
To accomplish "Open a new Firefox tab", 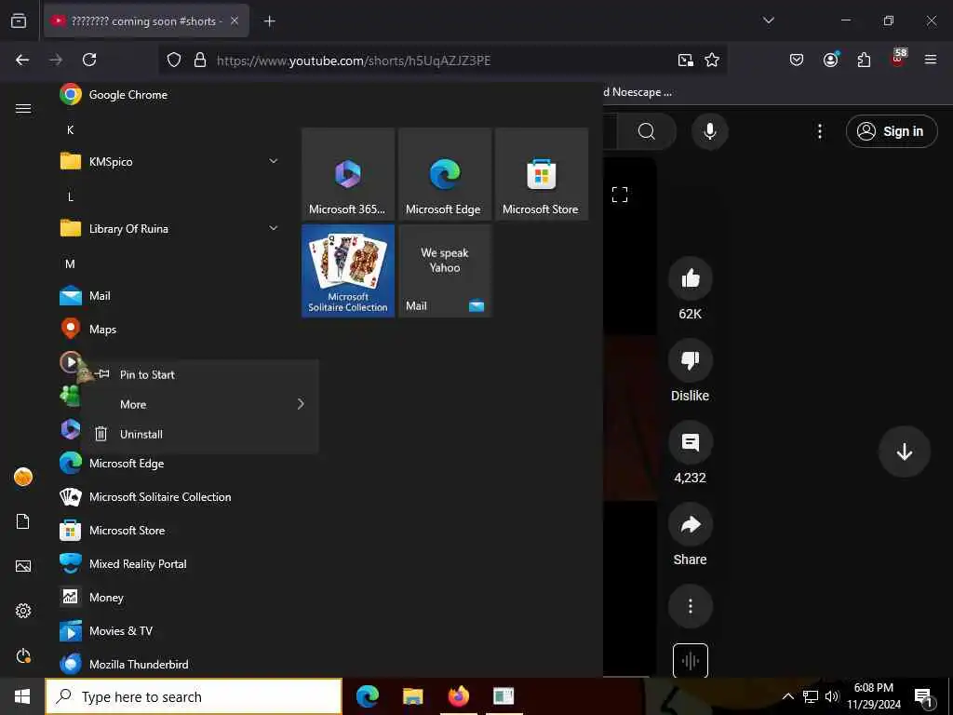I will click(x=269, y=21).
